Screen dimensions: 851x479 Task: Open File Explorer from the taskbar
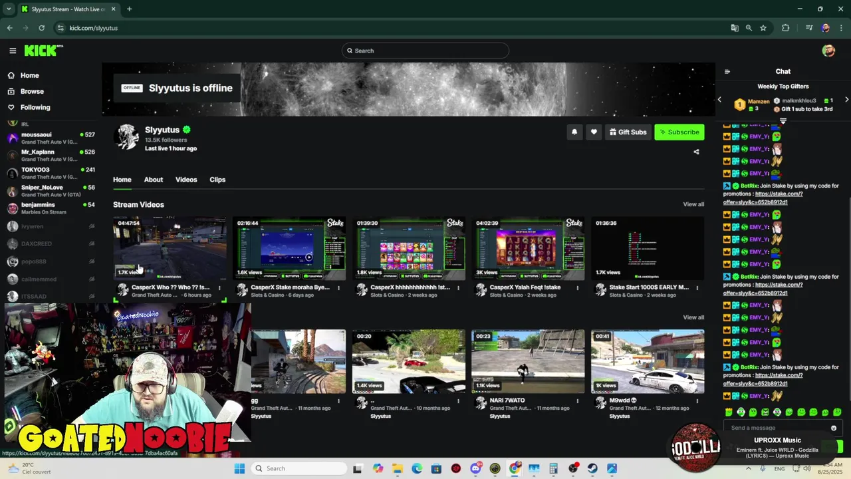[397, 468]
